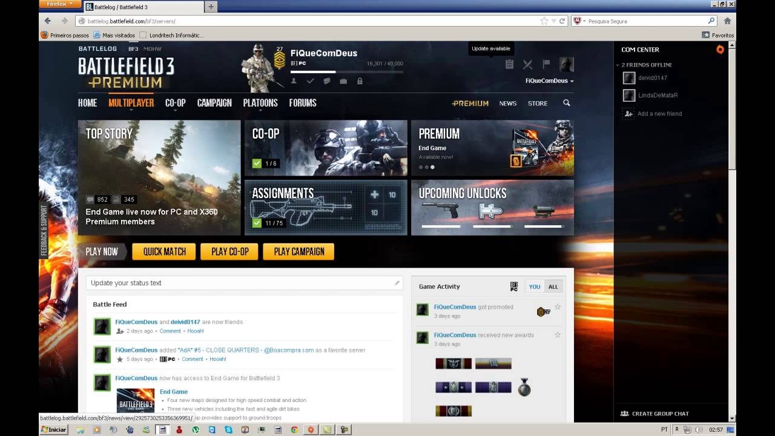
Task: Select the first Premium carousel dot
Action: (x=421, y=167)
